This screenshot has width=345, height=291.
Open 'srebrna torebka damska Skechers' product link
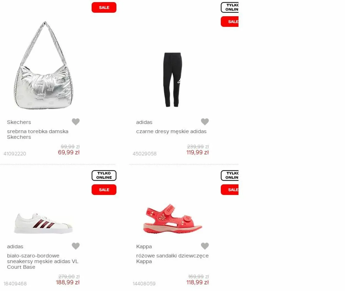pos(38,134)
